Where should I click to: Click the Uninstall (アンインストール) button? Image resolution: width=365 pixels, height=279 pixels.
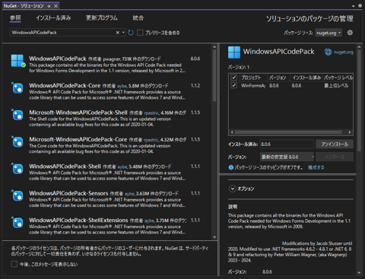click(335, 144)
